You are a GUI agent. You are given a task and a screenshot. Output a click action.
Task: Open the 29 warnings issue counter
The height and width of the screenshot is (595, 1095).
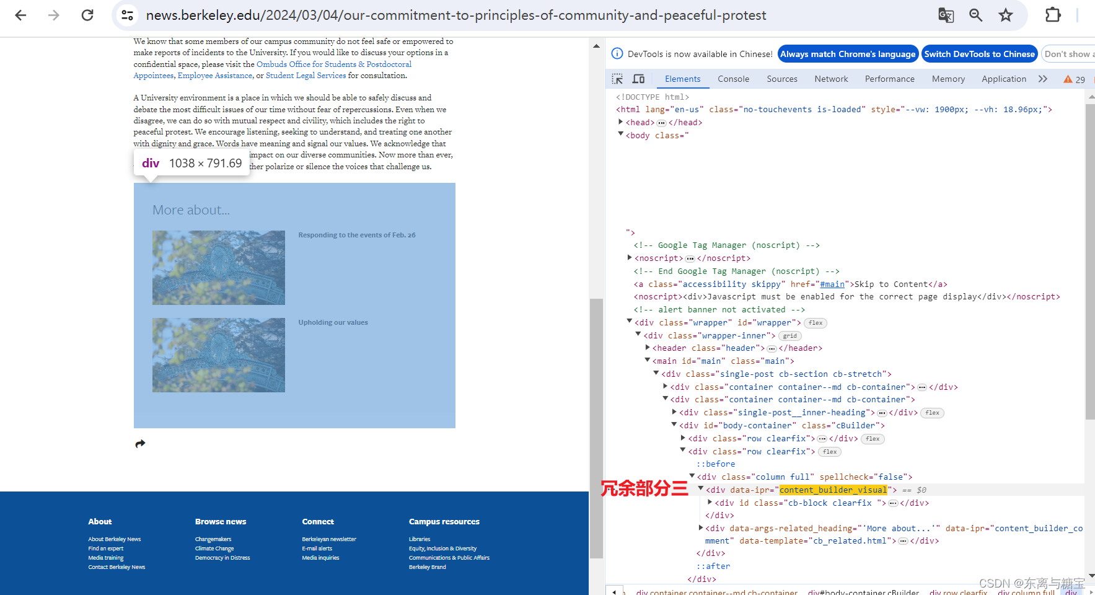[x=1074, y=79]
